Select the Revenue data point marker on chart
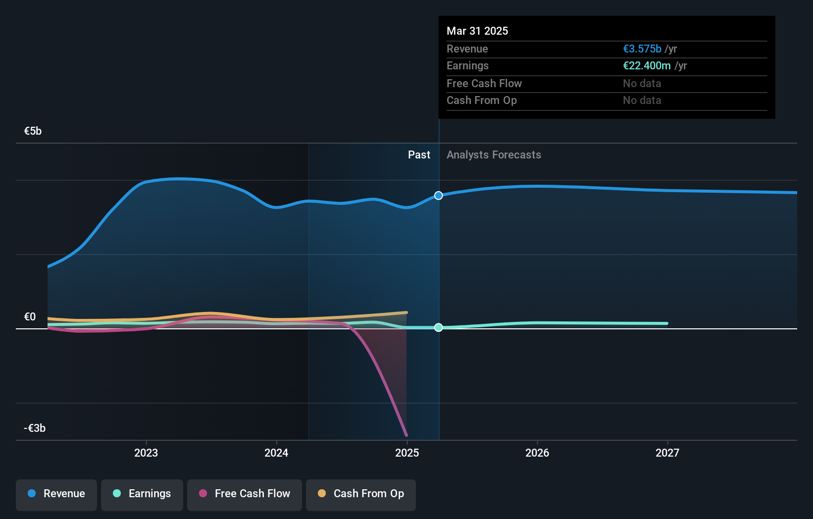Screen dimensions: 813x519 (x=439, y=196)
